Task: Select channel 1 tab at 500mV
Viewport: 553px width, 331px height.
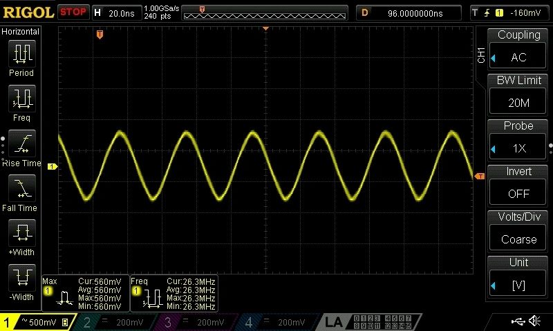Action: [37, 322]
